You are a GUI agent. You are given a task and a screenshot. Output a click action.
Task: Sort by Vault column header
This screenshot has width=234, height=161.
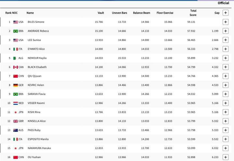[101, 13]
